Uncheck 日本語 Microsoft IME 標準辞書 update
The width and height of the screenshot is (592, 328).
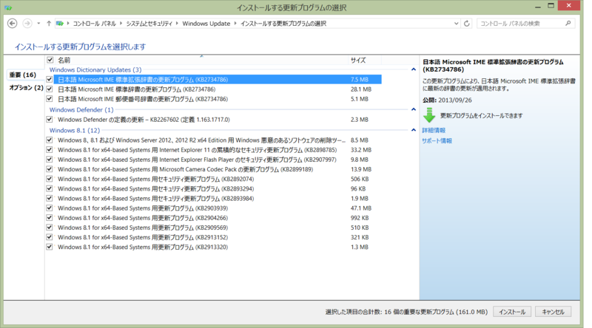coord(49,89)
